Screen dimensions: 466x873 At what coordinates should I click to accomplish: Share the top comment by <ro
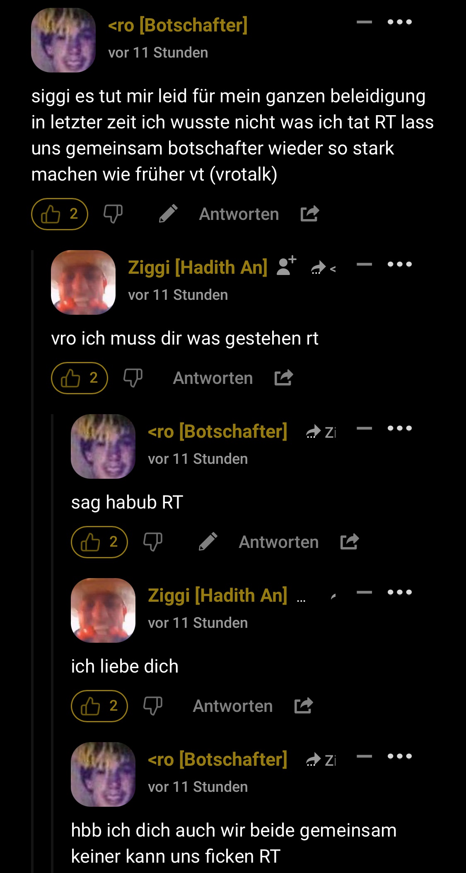pyautogui.click(x=310, y=214)
